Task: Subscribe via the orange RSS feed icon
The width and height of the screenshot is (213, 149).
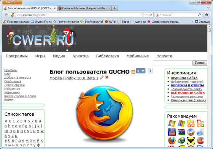Action: click(133, 72)
